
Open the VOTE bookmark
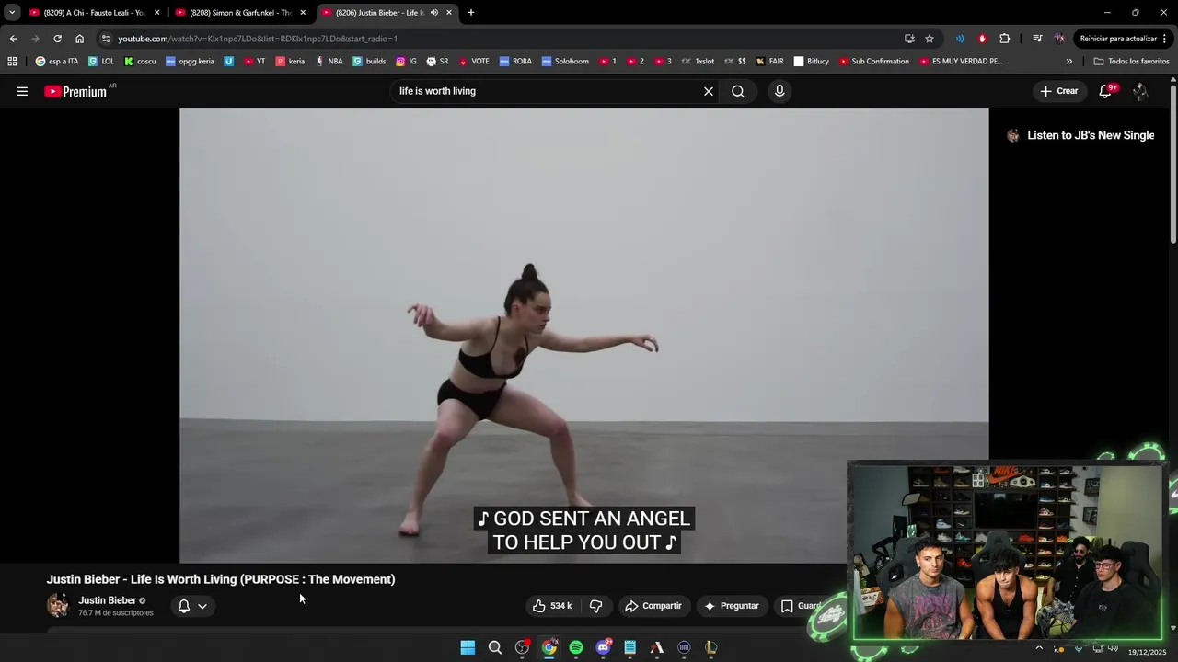click(474, 62)
